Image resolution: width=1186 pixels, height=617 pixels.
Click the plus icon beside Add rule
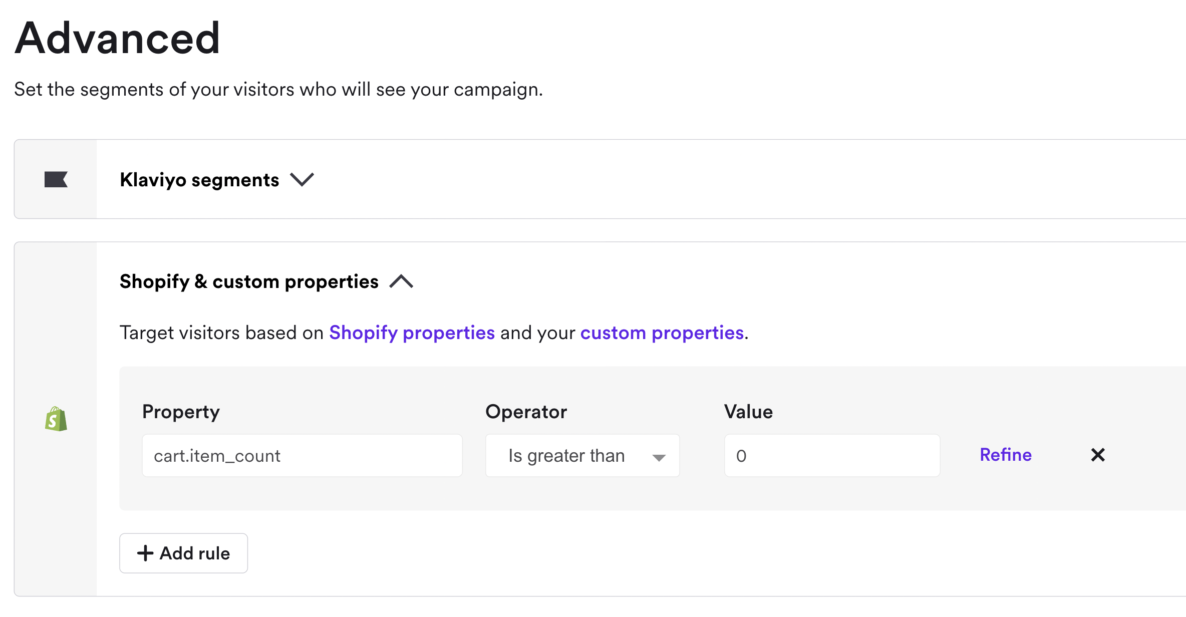coord(145,553)
